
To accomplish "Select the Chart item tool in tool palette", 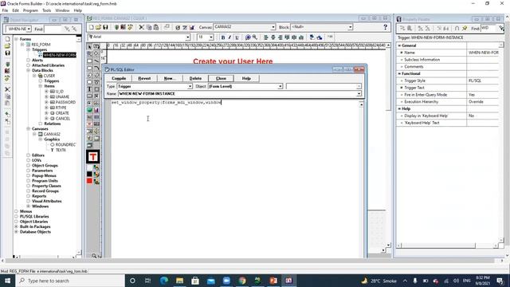I will [96, 110].
